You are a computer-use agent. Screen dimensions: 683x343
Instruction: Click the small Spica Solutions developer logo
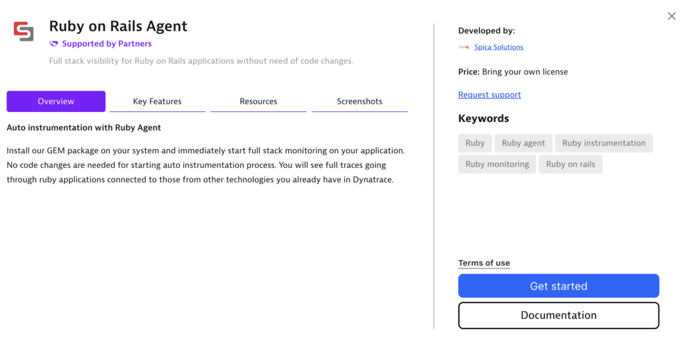[x=464, y=47]
